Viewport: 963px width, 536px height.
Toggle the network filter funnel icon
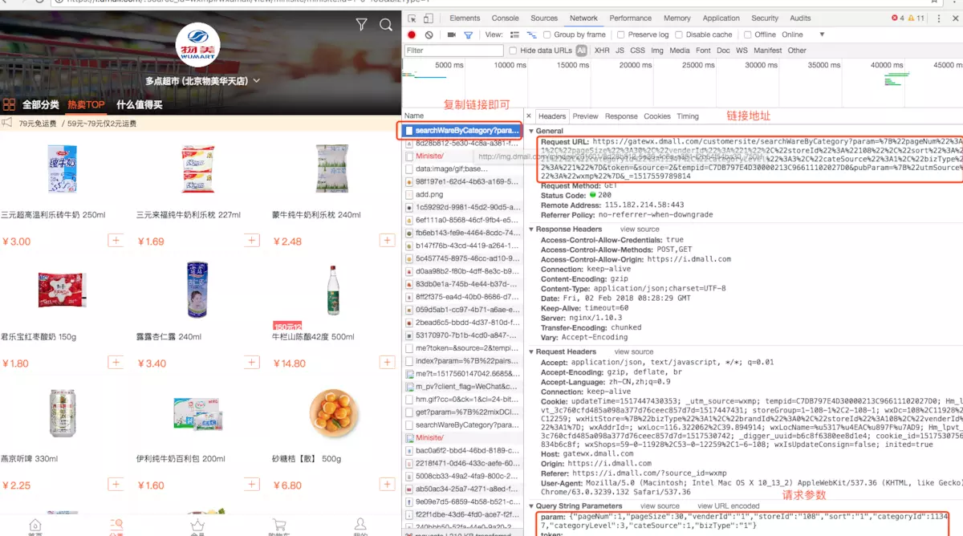pos(469,35)
